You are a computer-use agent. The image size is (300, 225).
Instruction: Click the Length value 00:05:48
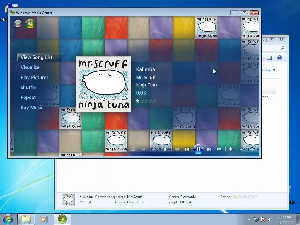click(186, 202)
